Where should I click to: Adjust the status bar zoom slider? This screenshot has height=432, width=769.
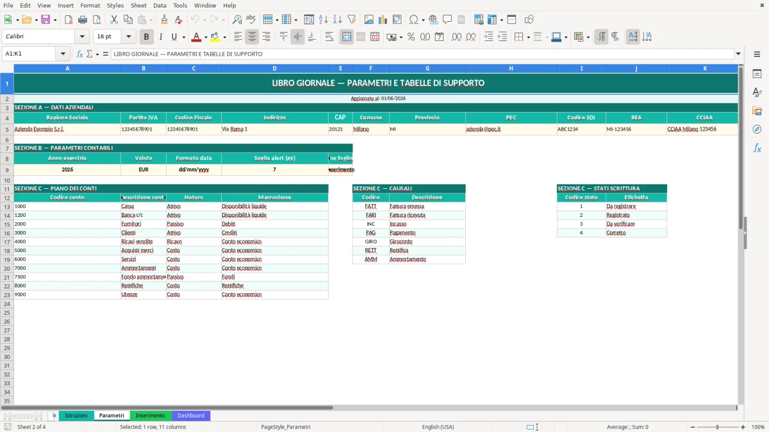click(717, 427)
